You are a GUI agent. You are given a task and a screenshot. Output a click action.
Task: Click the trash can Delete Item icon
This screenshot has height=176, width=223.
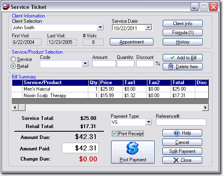coord(171,67)
